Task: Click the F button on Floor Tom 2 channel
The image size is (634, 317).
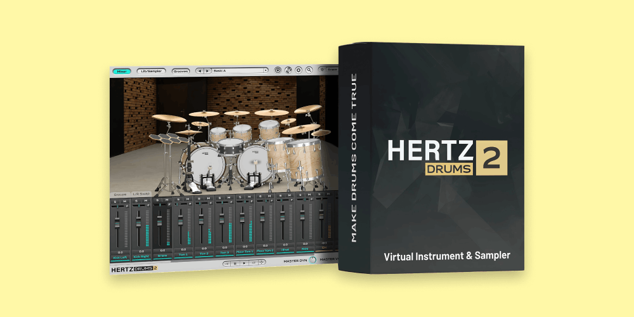Action: pyautogui.click(x=272, y=200)
